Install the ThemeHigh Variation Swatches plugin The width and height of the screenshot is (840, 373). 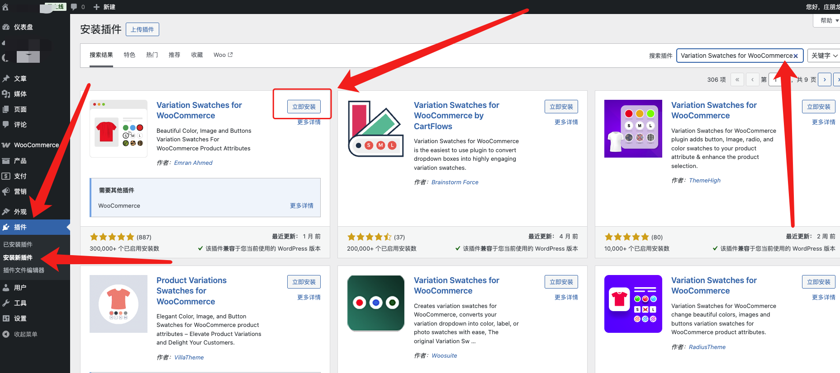(x=819, y=107)
